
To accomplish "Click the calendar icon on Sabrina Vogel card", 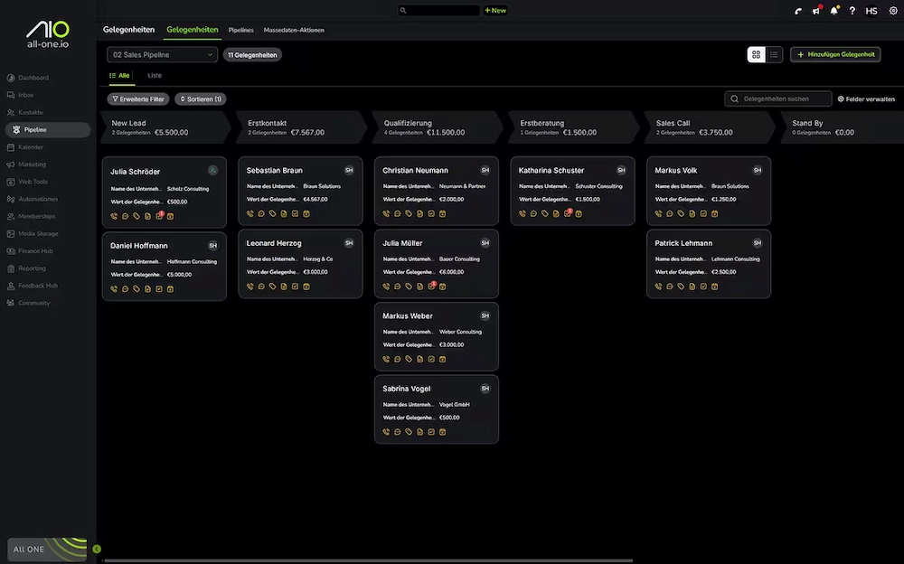I will coord(442,432).
